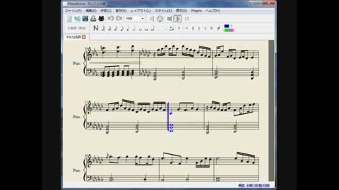Select the 16th note duration
The height and width of the screenshot is (190, 339).
point(116,28)
